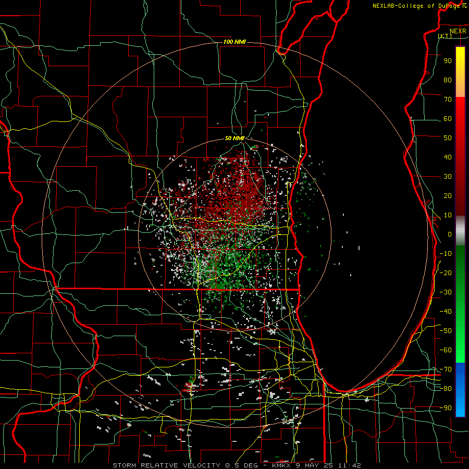Click the positive "80" scale value
The width and height of the screenshot is (469, 469).
coord(448,80)
